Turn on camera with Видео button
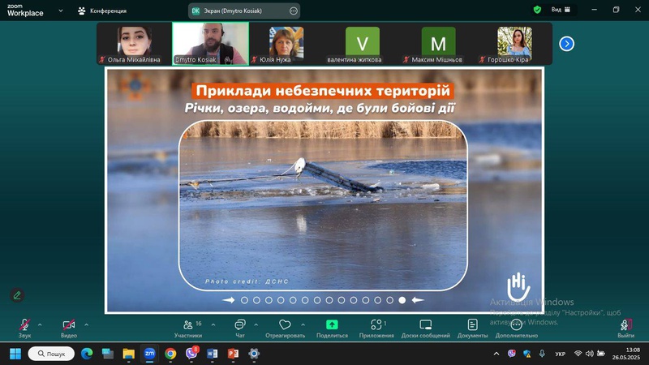Screen dimensions: 649x365 [x=69, y=328]
